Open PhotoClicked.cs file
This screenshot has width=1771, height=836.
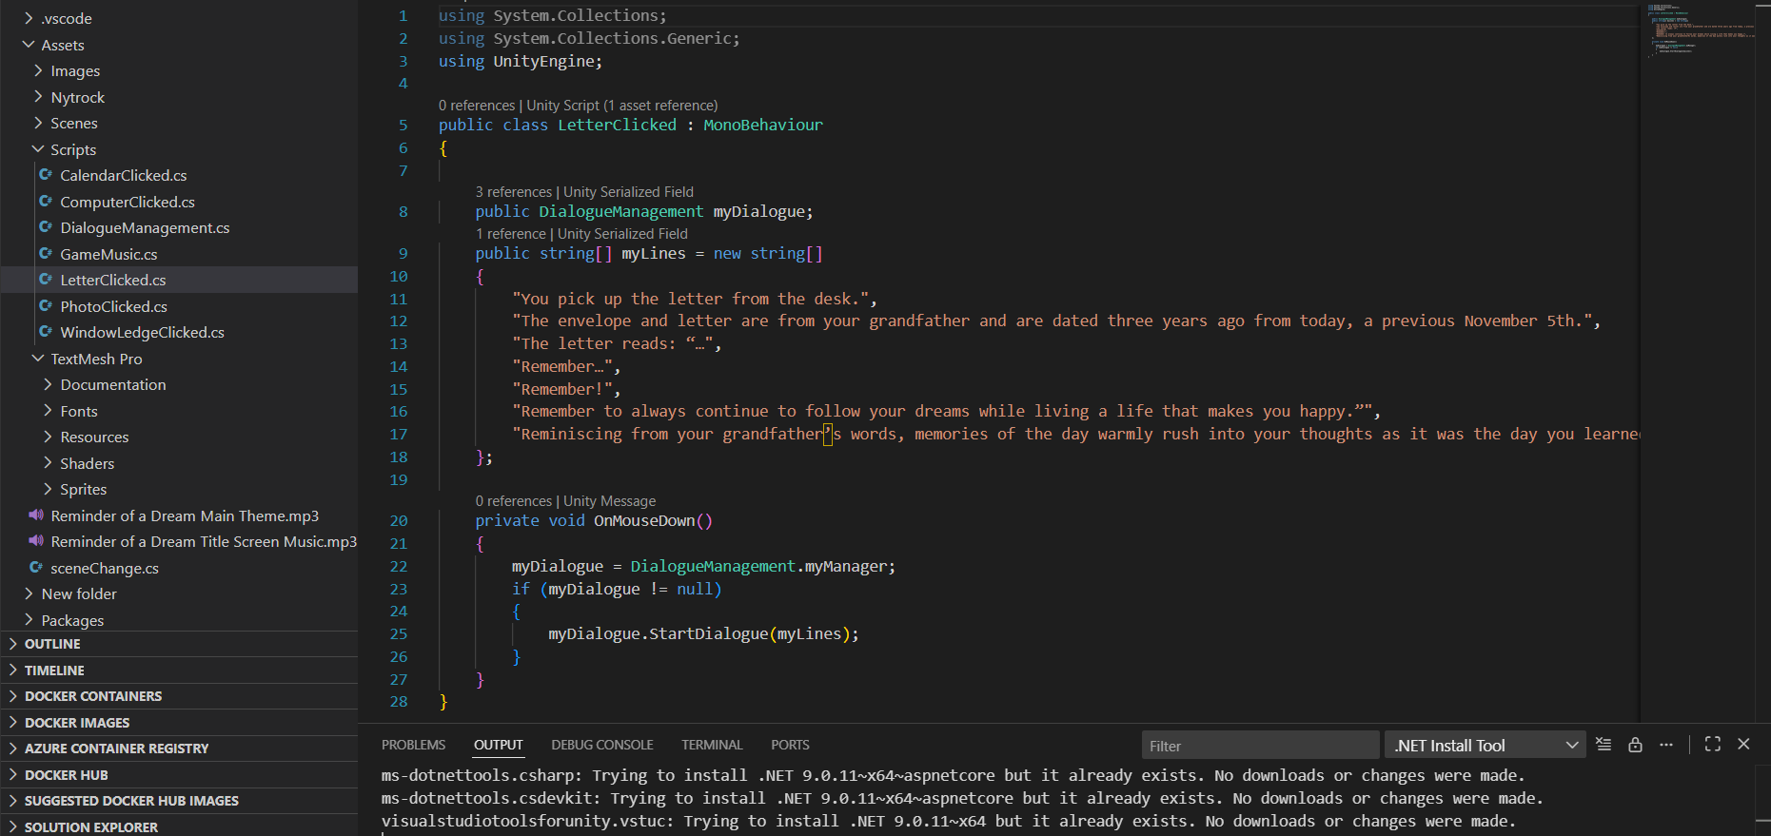(x=113, y=306)
